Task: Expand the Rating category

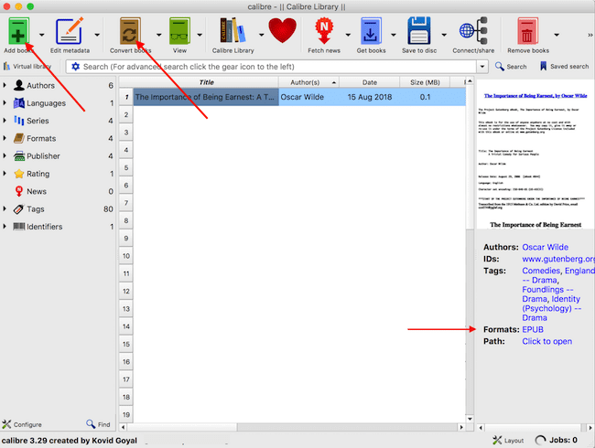Action: [x=5, y=174]
